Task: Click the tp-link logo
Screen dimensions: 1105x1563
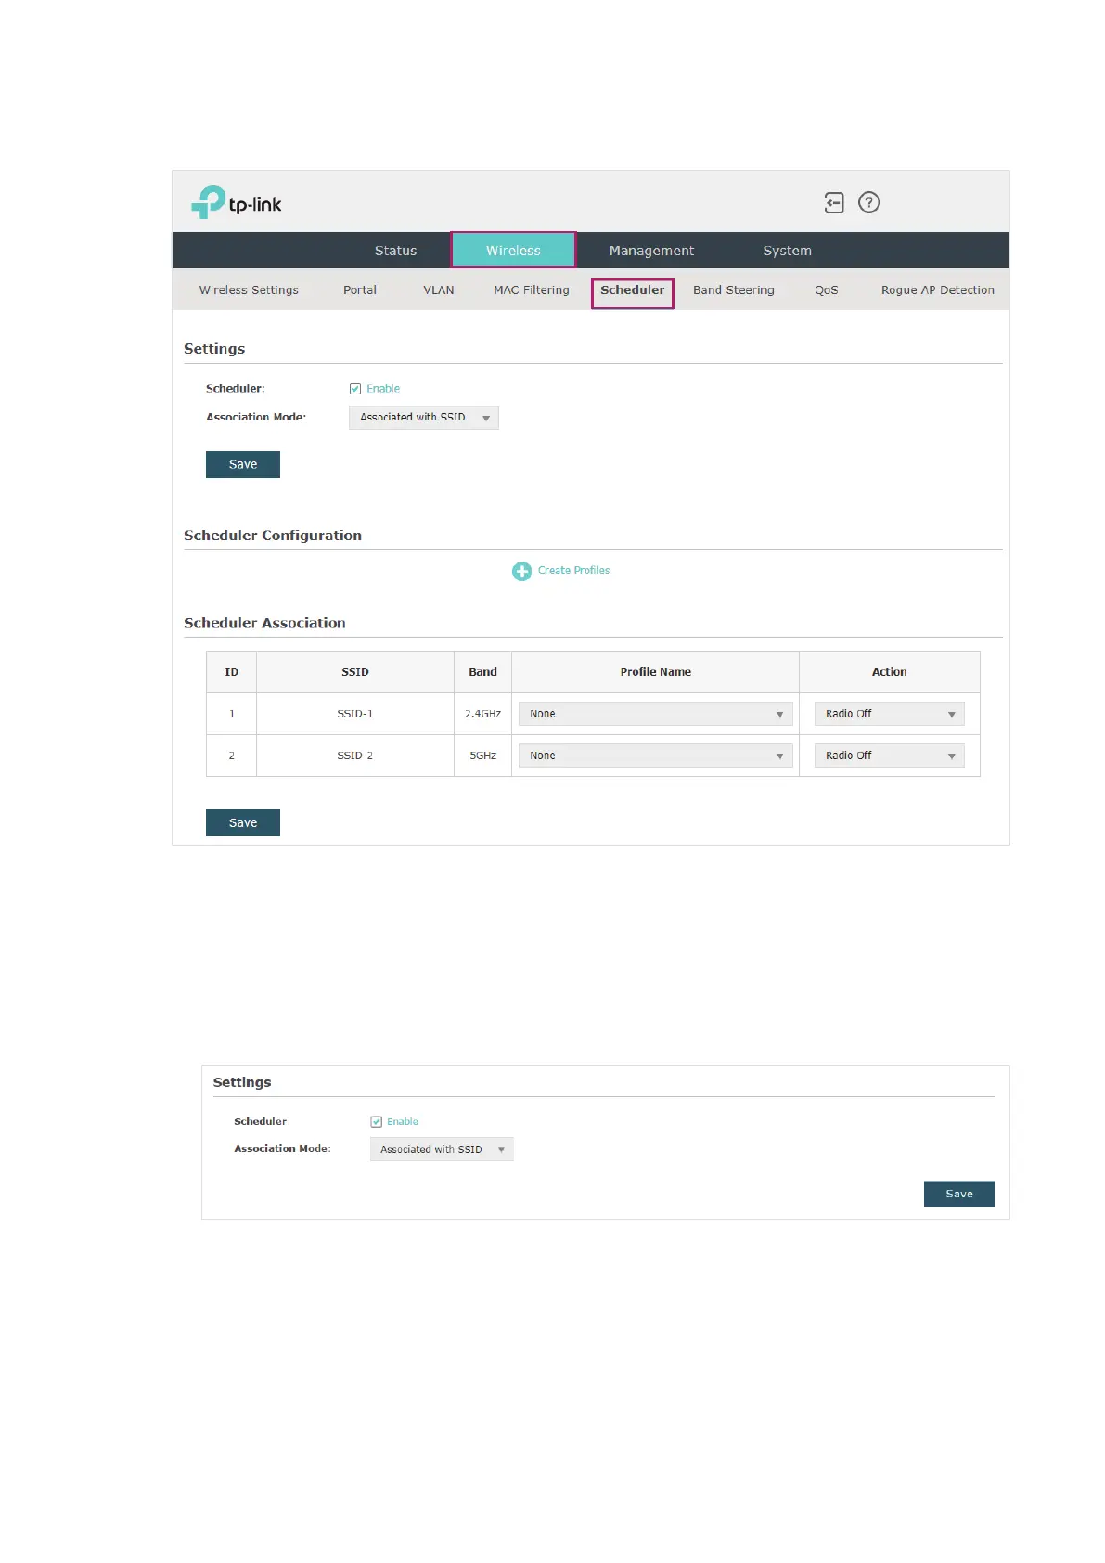Action: (x=236, y=202)
